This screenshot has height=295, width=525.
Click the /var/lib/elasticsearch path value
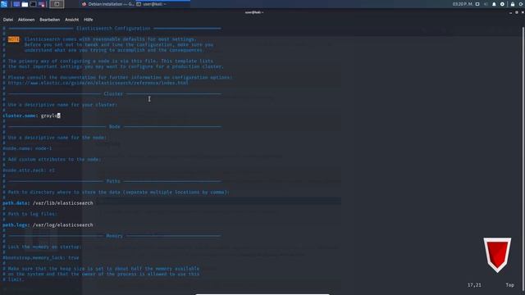click(x=62, y=203)
